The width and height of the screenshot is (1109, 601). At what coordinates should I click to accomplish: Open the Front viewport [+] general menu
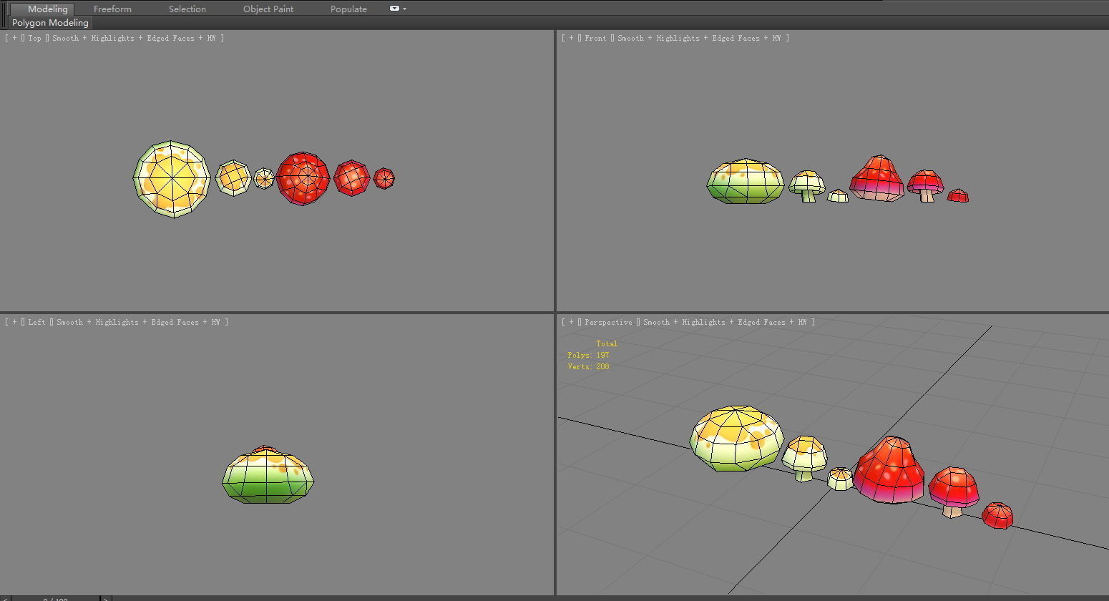571,38
